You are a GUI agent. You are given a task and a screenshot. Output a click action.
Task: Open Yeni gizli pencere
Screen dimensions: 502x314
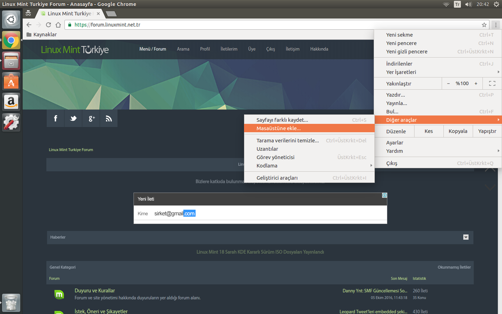438,52
